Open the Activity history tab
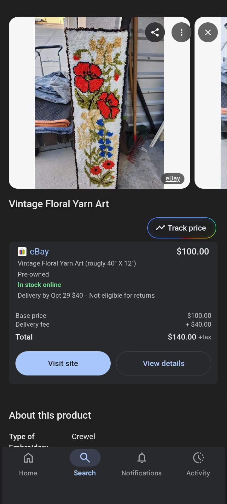Image resolution: width=227 pixels, height=504 pixels. [x=198, y=463]
